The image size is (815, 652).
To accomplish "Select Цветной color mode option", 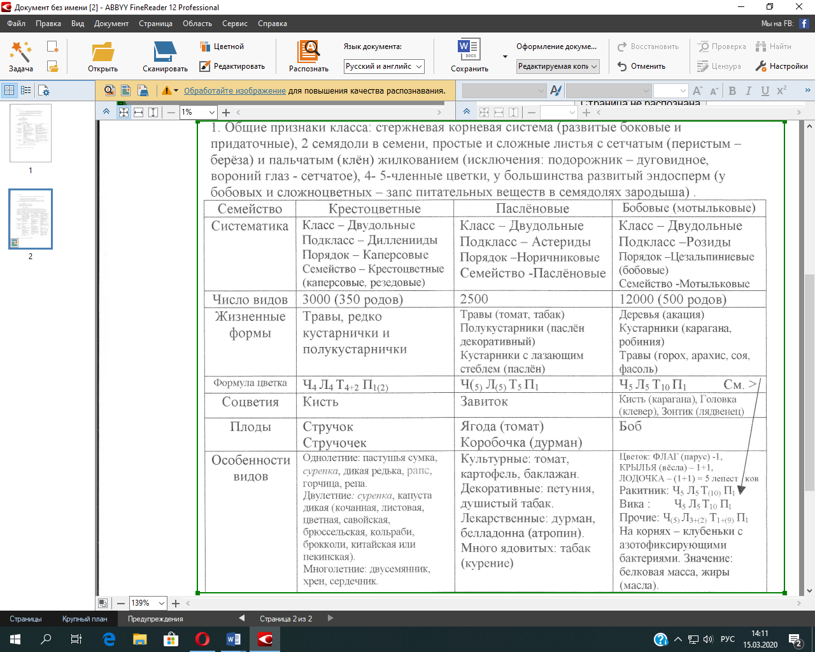I will [x=222, y=46].
